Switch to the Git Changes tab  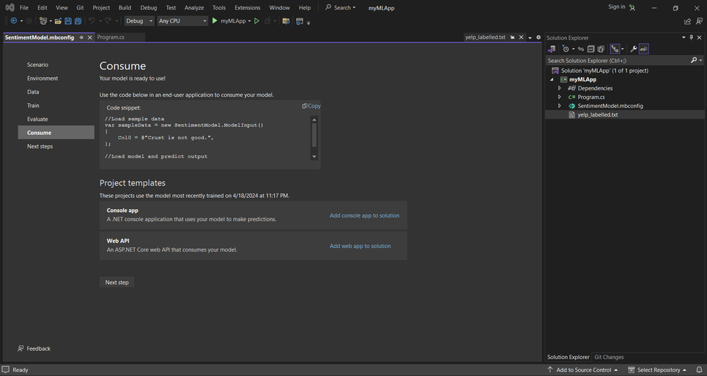pos(609,357)
